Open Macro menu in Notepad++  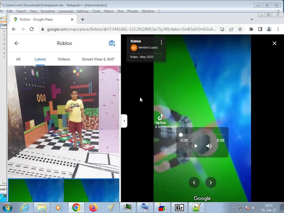pos(109,11)
